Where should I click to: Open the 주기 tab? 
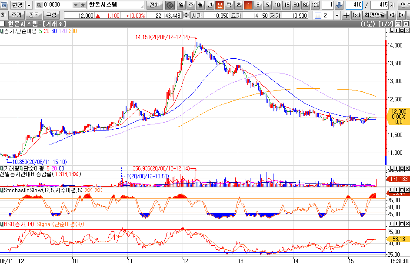click(16, 15)
